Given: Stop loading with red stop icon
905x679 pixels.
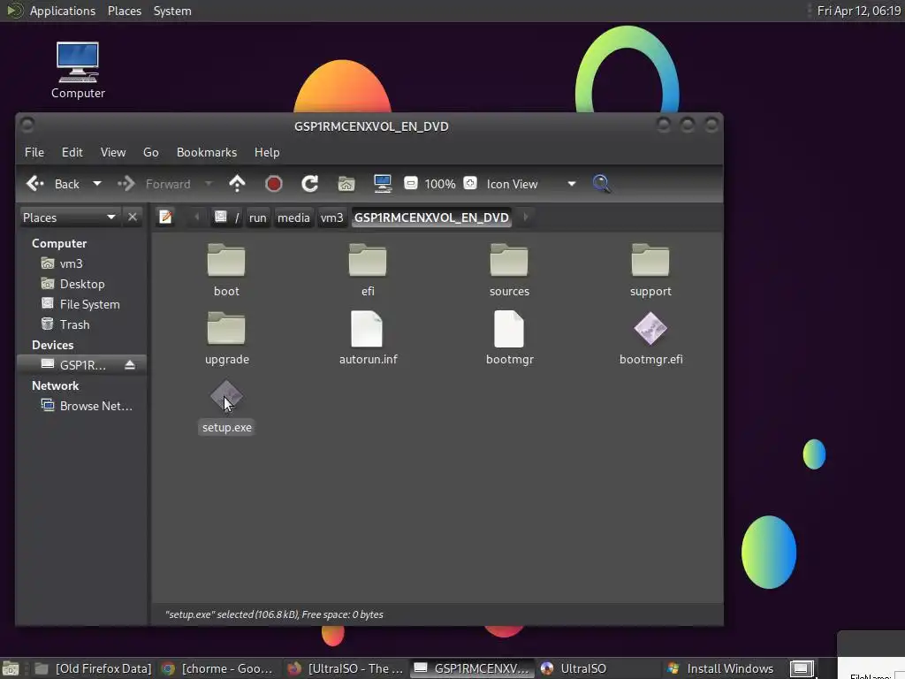Looking at the screenshot, I should [274, 184].
